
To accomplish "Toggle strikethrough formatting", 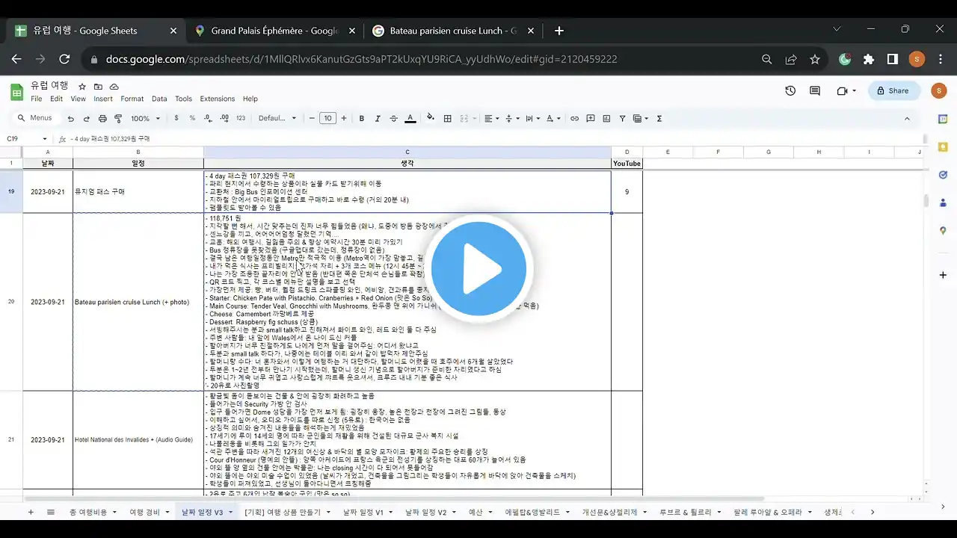I will tap(393, 118).
